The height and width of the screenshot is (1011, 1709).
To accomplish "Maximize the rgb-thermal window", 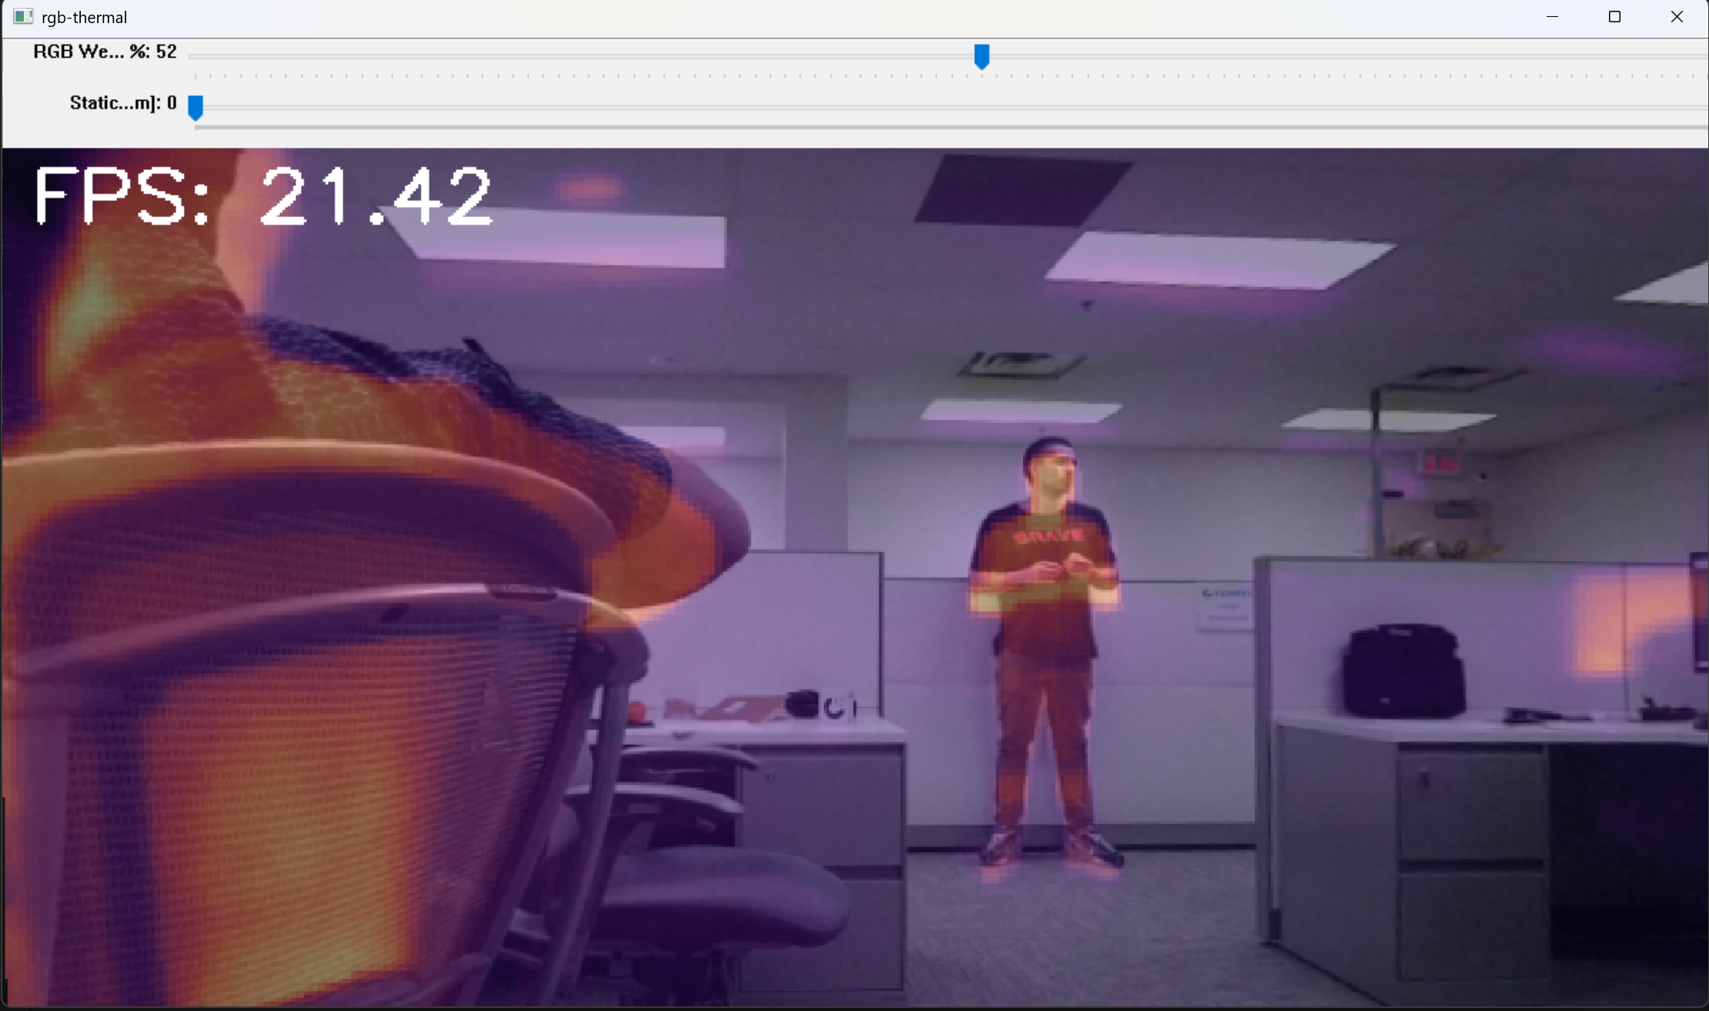I will [x=1614, y=17].
